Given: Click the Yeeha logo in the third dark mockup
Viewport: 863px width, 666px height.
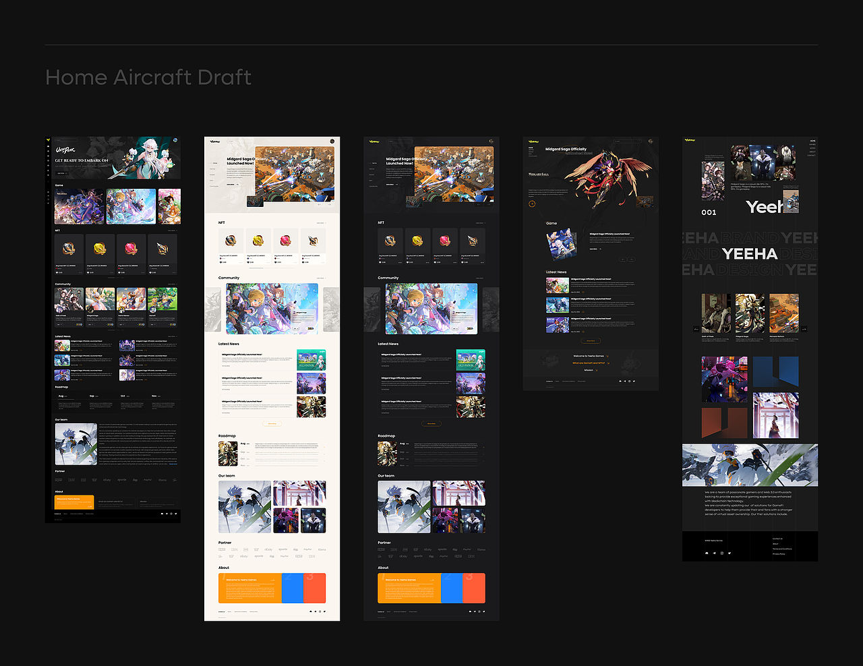Looking at the screenshot, I should coord(374,142).
